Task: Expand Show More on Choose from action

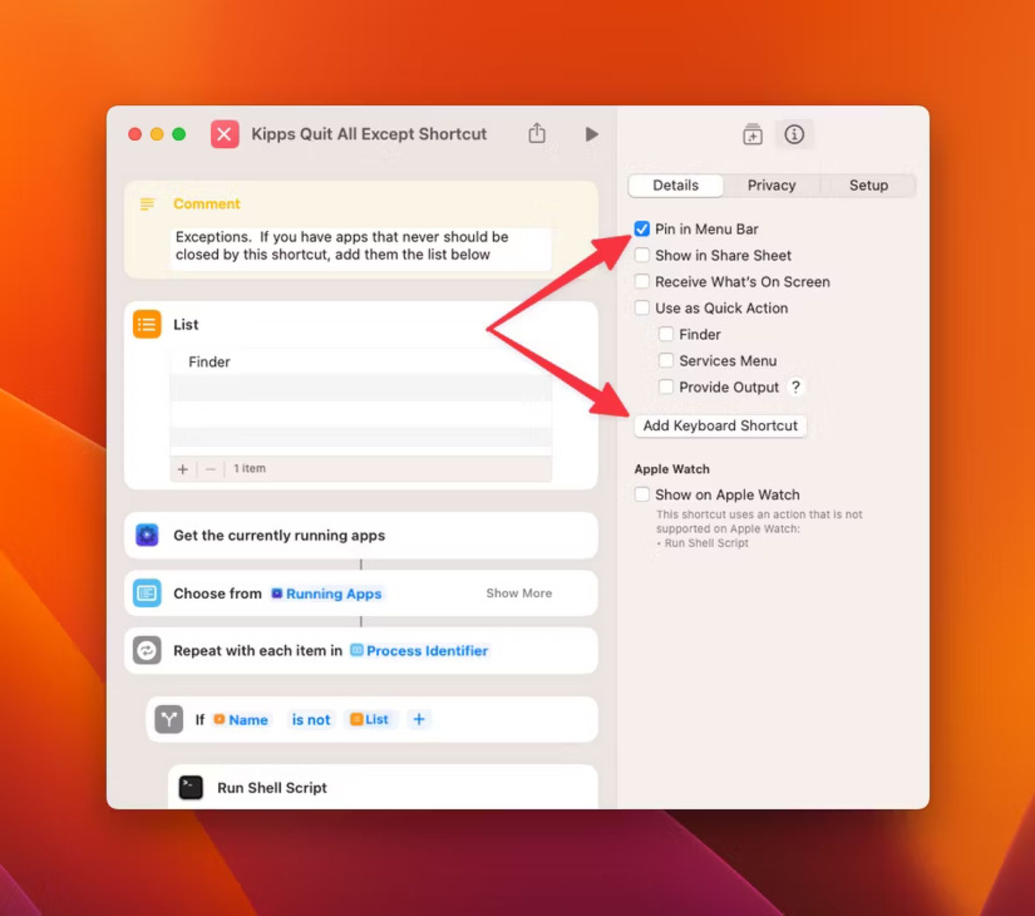Action: 519,593
